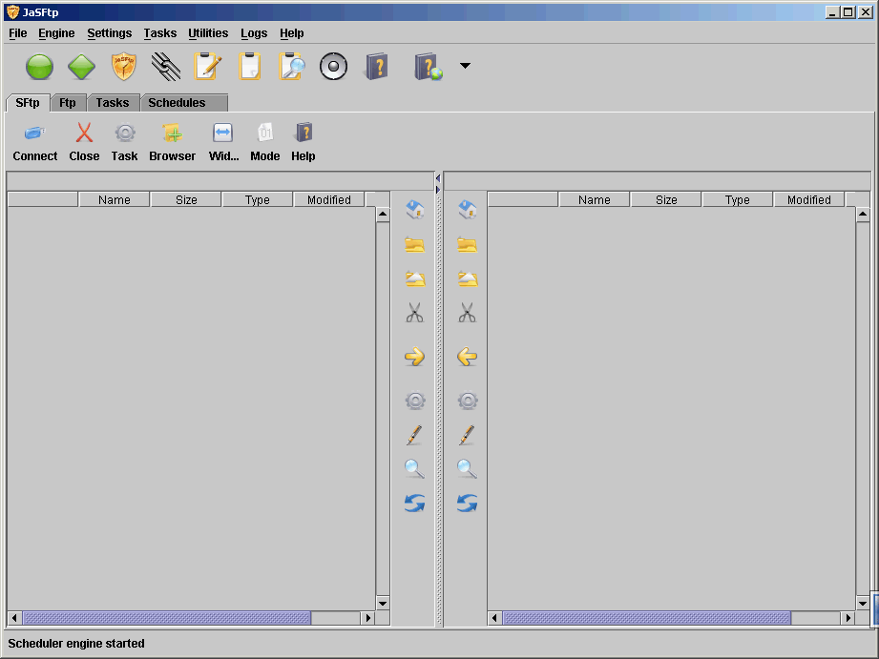The image size is (879, 659).
Task: Click the Name column header in left pane
Action: [x=115, y=200]
